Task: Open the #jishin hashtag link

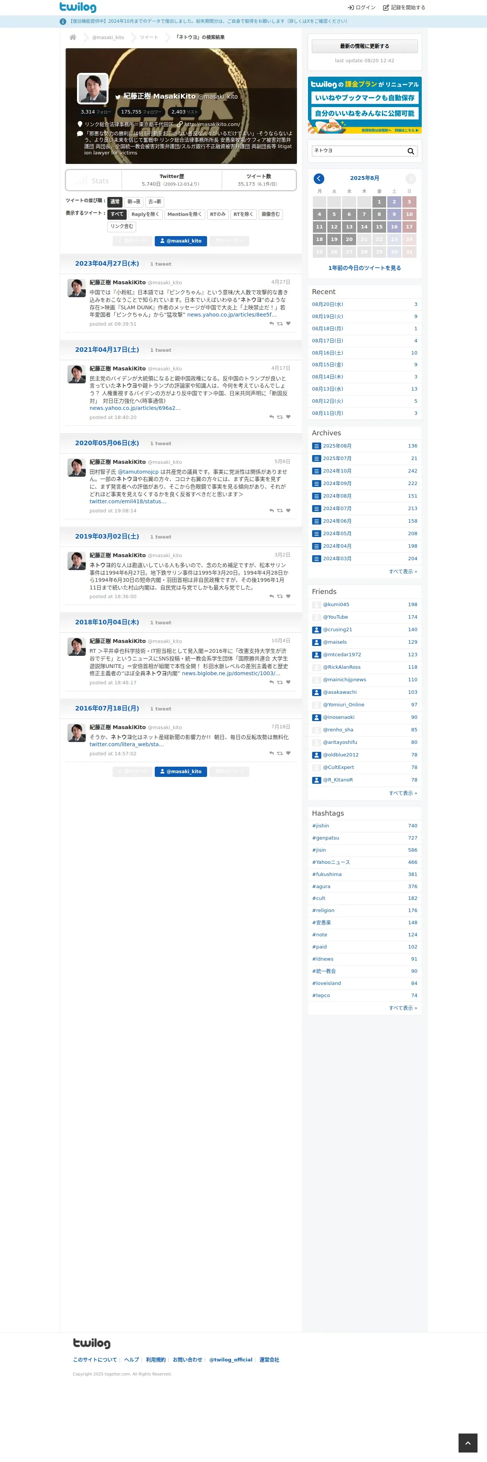Action: pos(320,826)
